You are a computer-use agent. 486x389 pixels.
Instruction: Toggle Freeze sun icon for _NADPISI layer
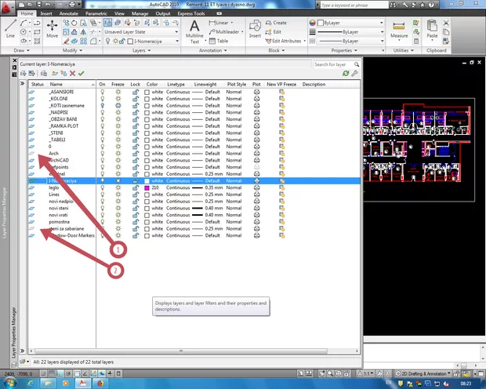point(118,112)
